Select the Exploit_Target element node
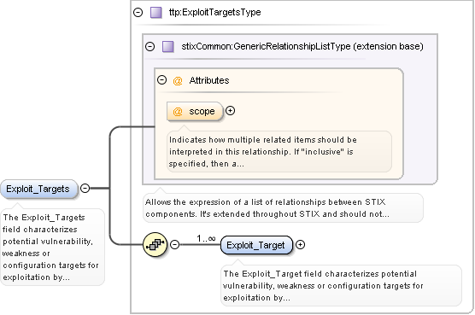The image size is (475, 315). (x=256, y=245)
